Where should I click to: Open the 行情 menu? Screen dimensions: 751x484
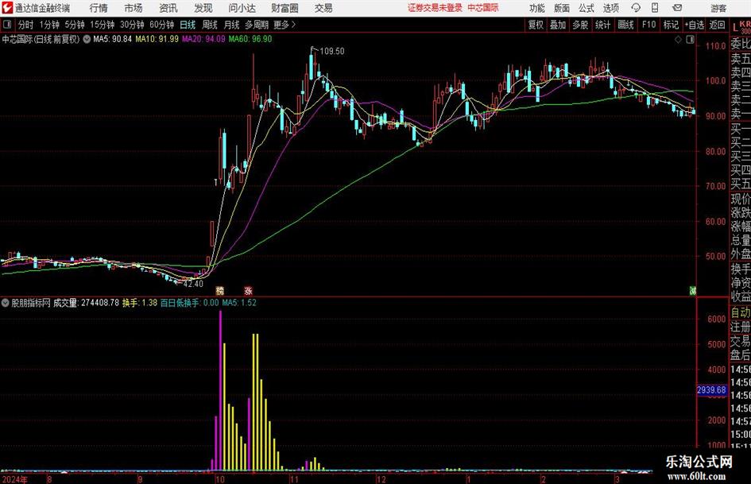[99, 8]
